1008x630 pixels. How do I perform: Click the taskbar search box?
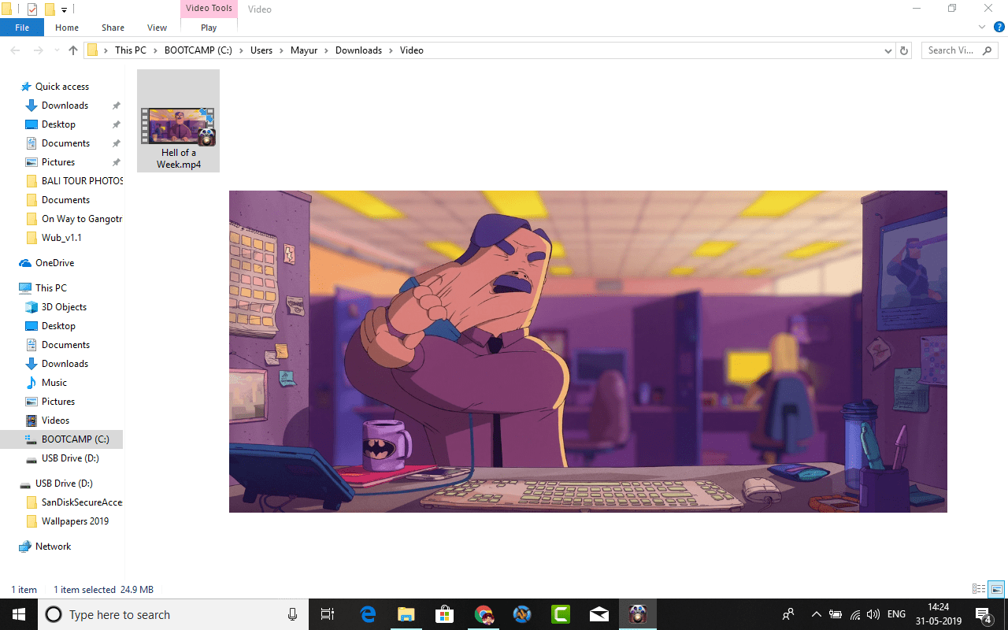[174, 614]
